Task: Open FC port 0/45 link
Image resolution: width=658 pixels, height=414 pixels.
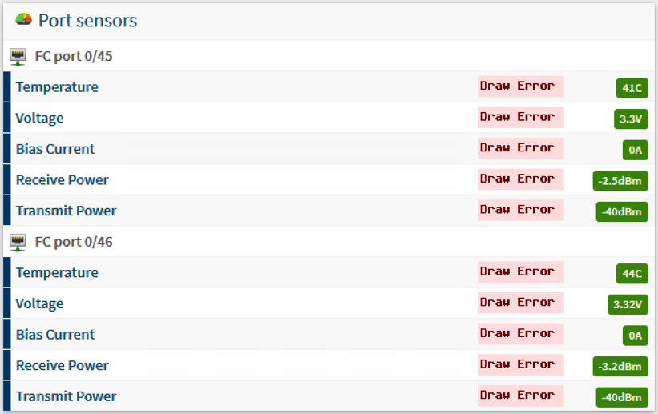Action: (74, 56)
